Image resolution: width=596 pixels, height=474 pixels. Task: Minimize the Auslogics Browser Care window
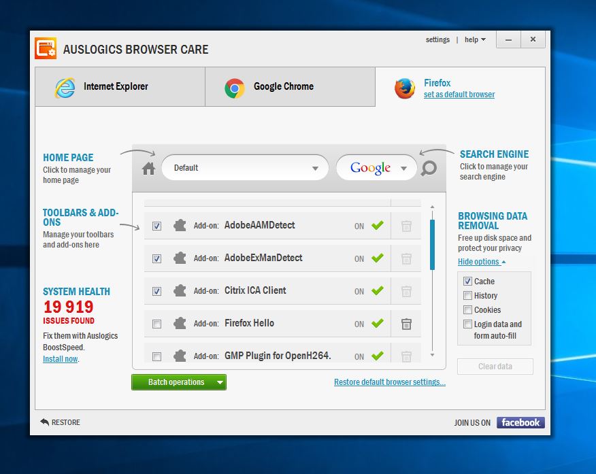[509, 39]
